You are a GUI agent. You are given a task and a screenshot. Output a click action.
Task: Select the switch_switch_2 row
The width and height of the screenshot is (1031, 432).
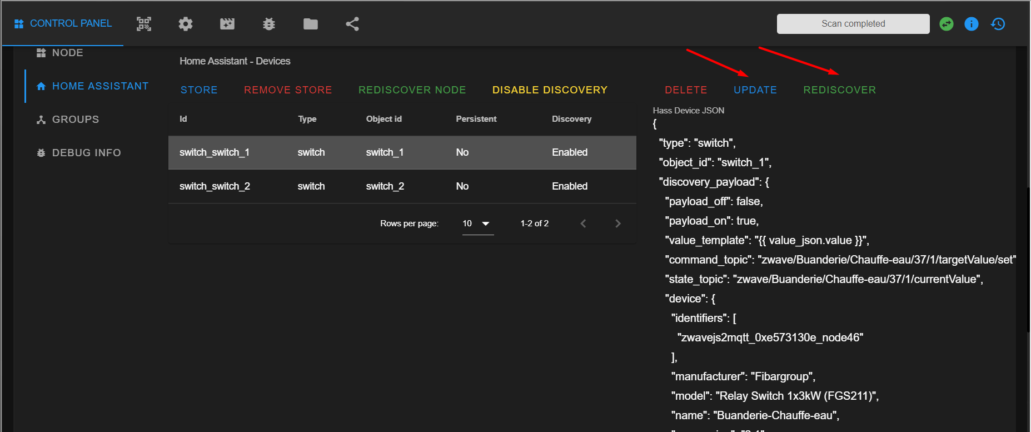pos(402,186)
